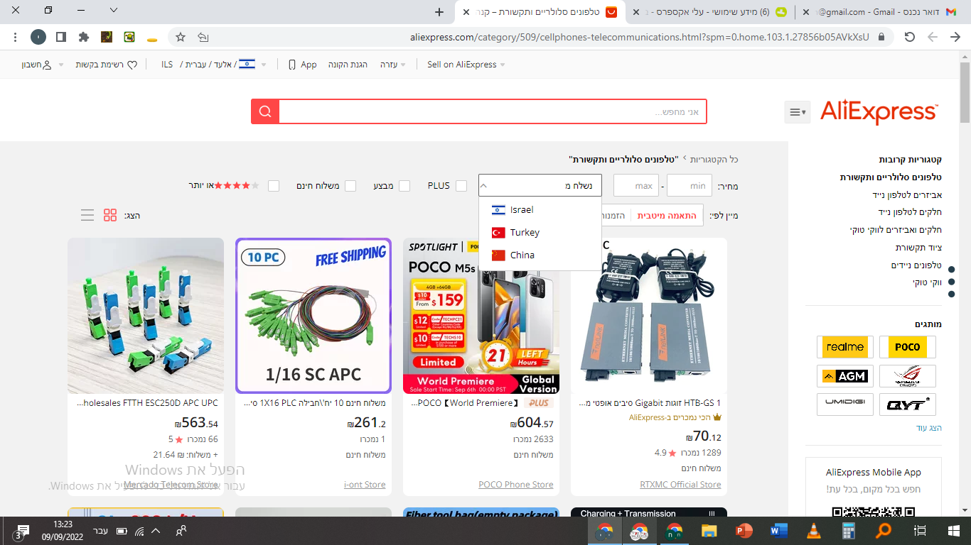Toggle the משלוח חינם free shipping checkbox

point(350,186)
